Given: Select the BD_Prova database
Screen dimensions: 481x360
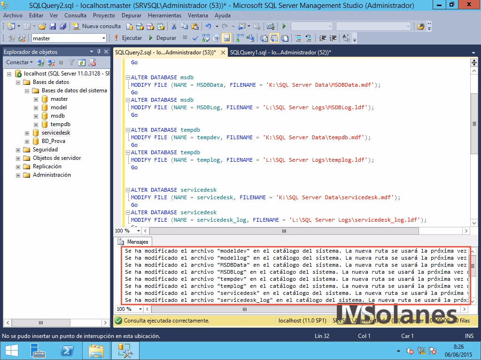Looking at the screenshot, I should coord(54,141).
